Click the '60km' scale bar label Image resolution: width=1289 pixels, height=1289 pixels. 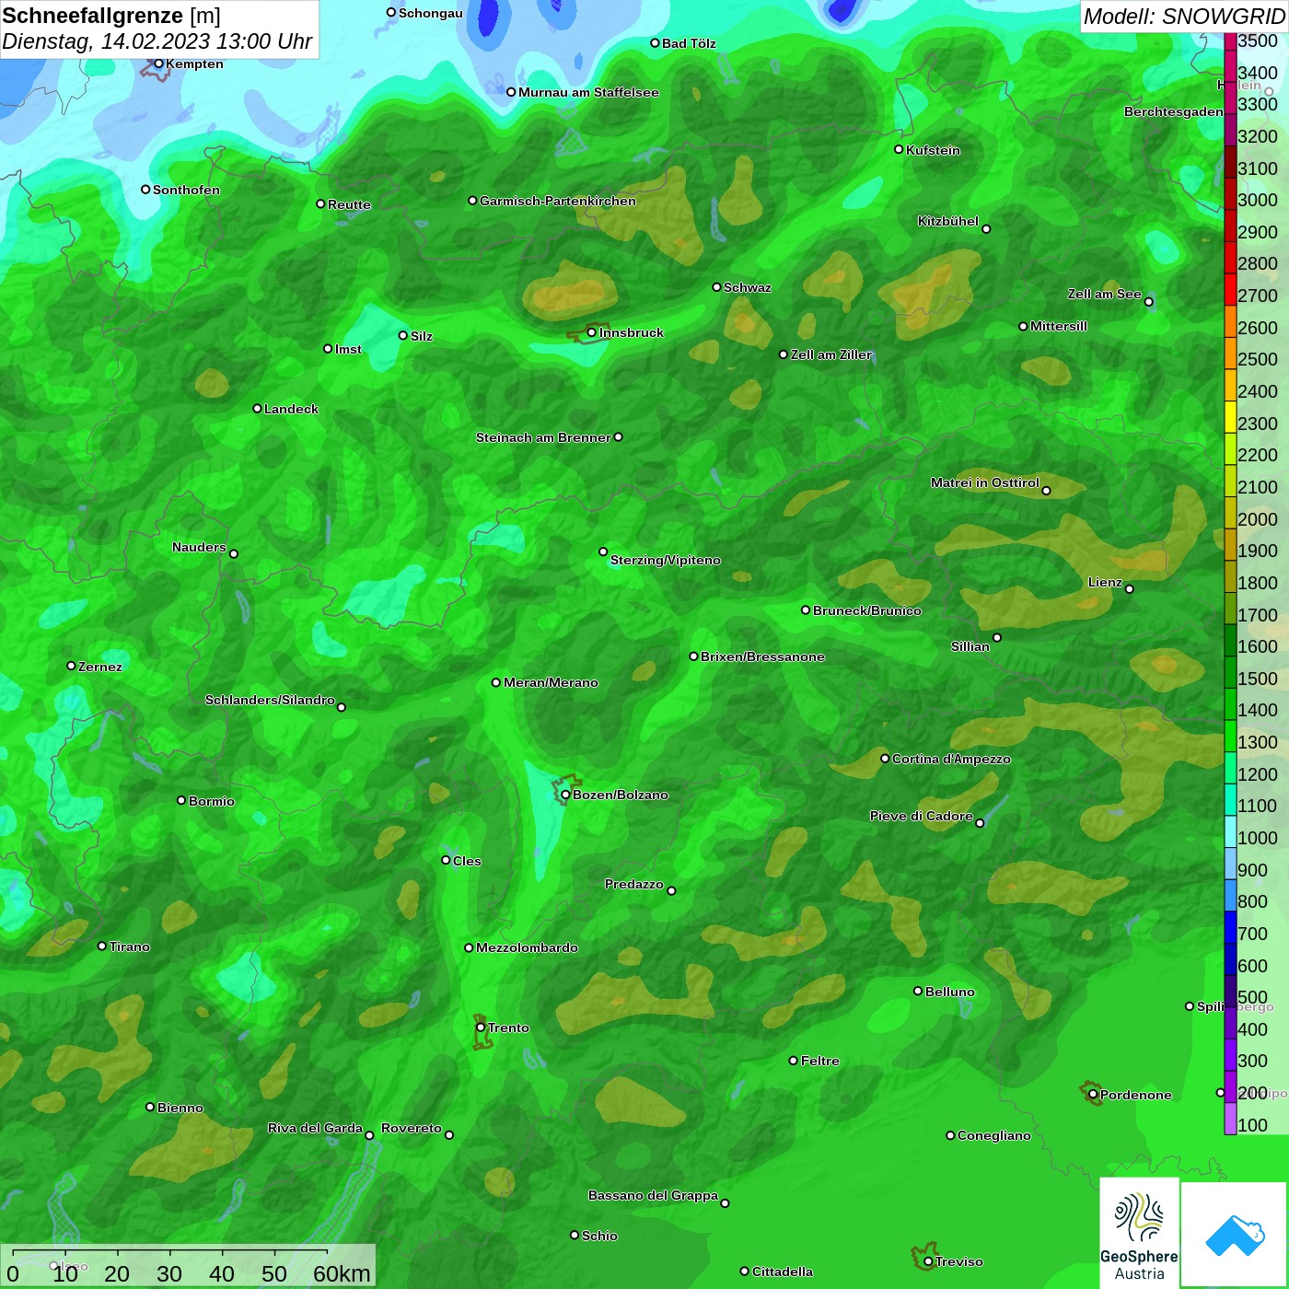pos(342,1274)
